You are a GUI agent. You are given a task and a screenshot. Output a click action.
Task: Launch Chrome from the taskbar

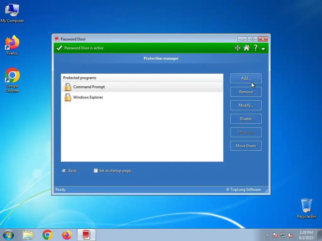tap(47, 235)
